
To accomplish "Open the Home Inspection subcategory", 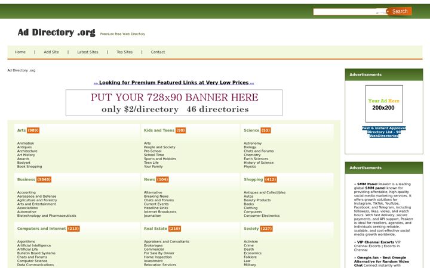I will pos(158,257).
